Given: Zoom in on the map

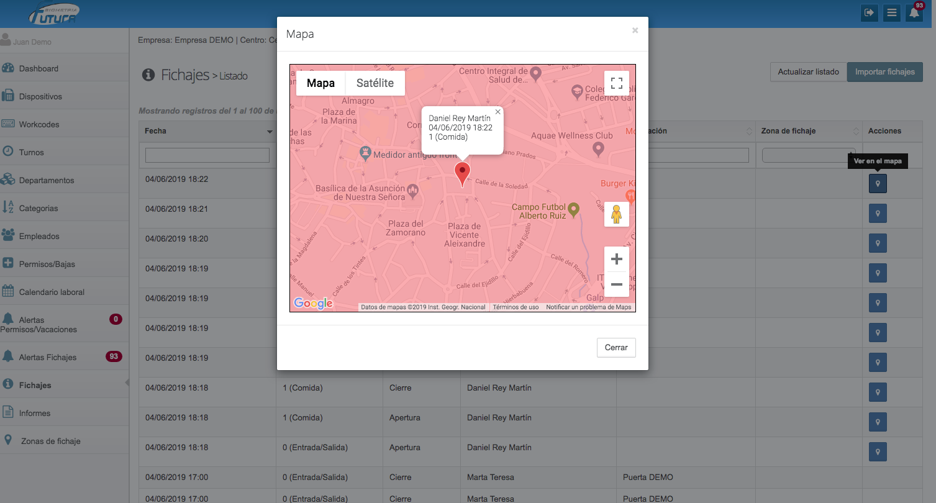Looking at the screenshot, I should pos(617,259).
